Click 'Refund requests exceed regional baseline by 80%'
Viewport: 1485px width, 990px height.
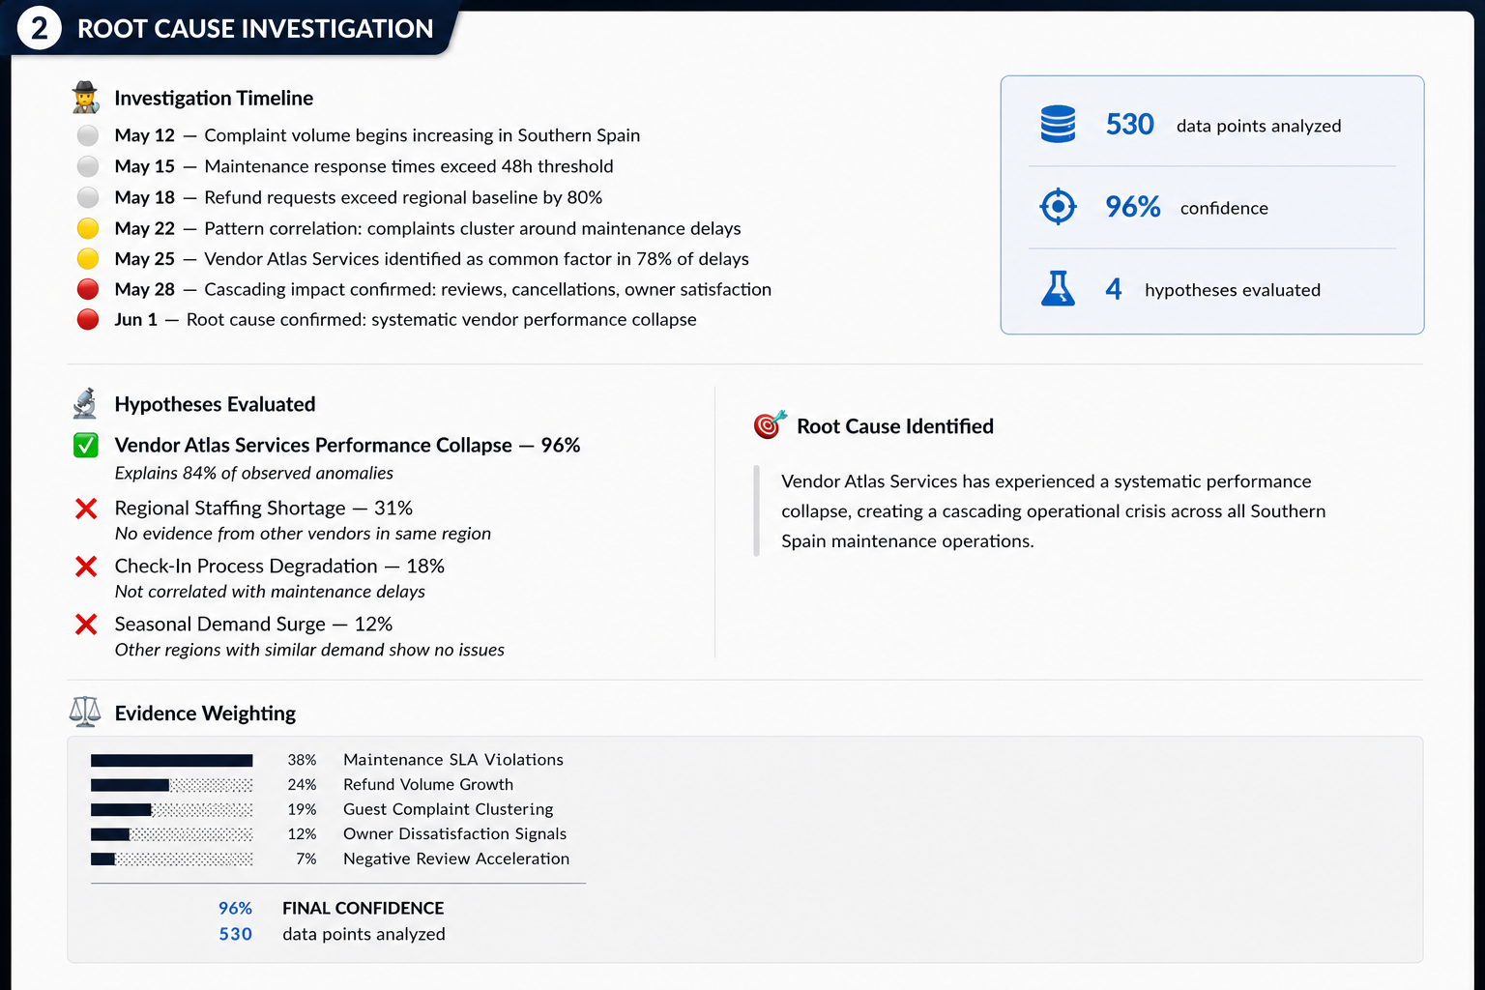tap(403, 197)
